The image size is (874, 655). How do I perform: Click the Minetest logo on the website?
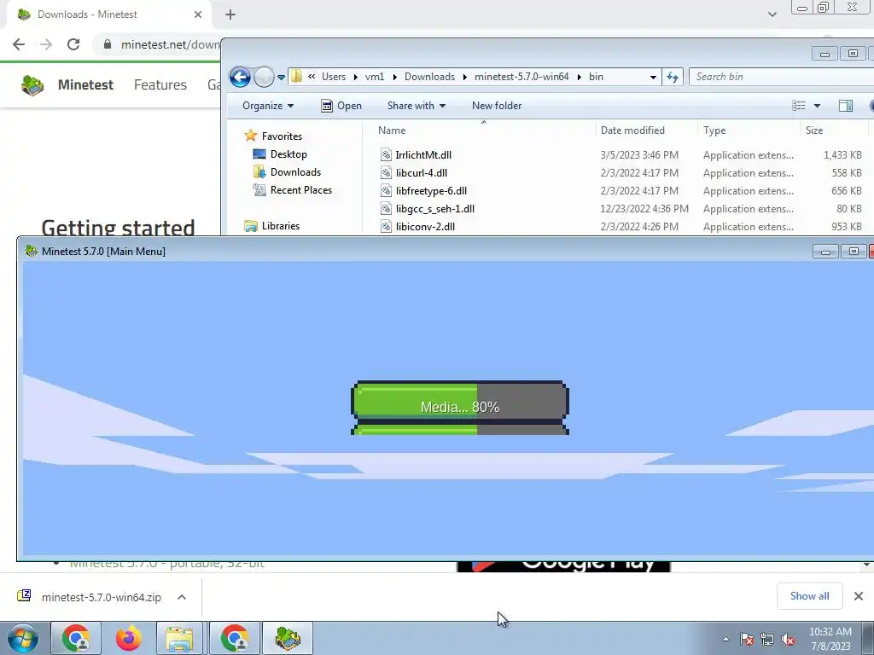[x=32, y=84]
